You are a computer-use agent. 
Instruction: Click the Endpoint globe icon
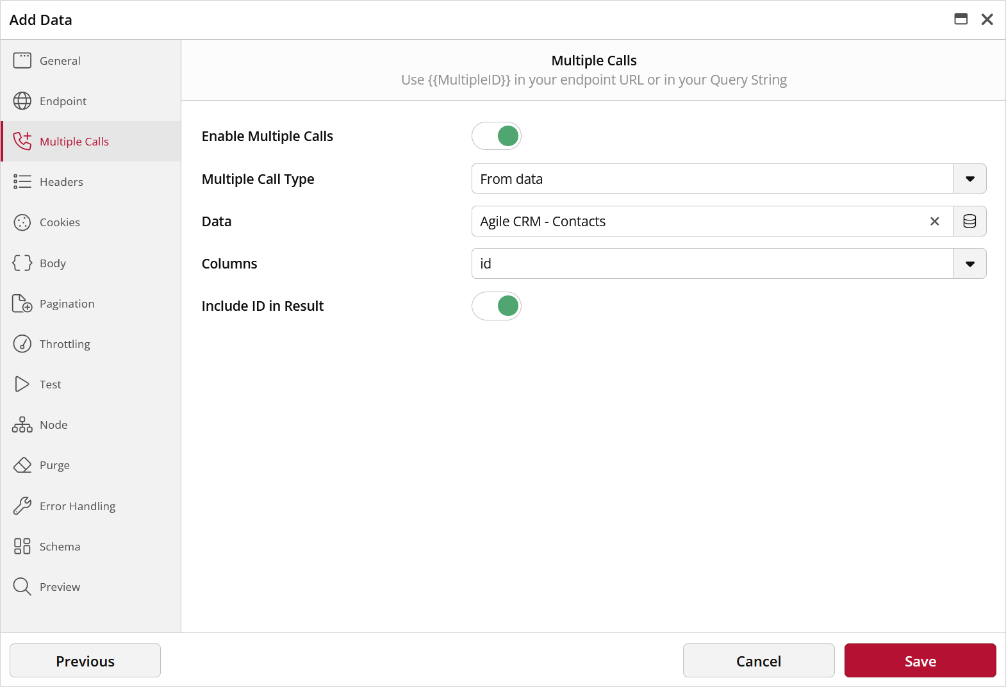[x=22, y=101]
